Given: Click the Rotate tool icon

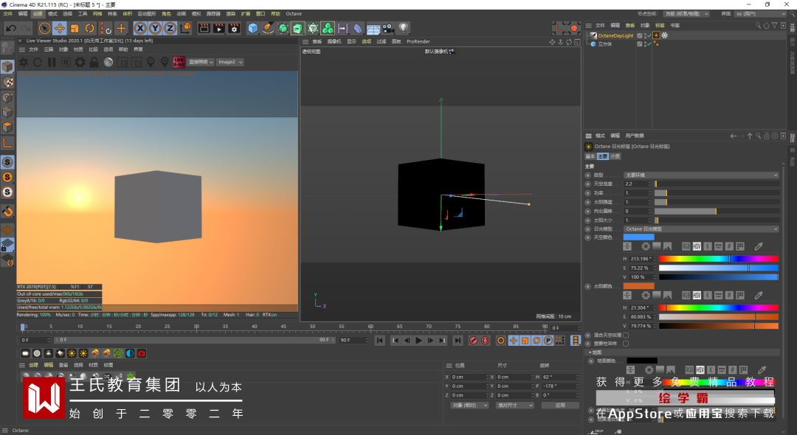Looking at the screenshot, I should tap(89, 28).
